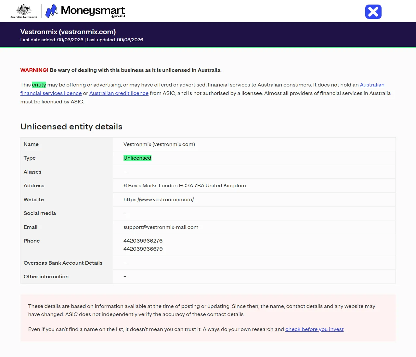This screenshot has width=416, height=357.
Task: Select phone number 442039966276
Action: tap(143, 241)
